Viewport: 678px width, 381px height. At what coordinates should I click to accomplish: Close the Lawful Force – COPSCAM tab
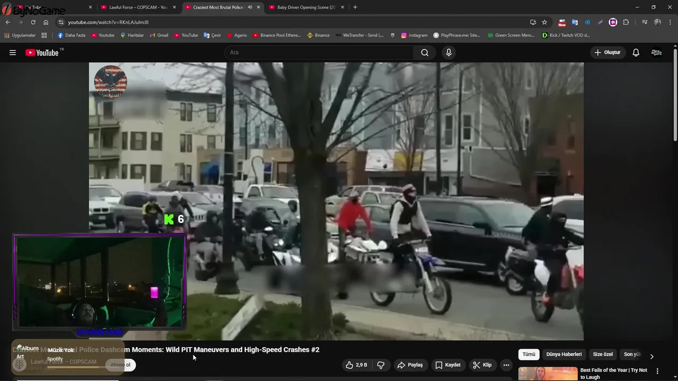click(x=174, y=7)
